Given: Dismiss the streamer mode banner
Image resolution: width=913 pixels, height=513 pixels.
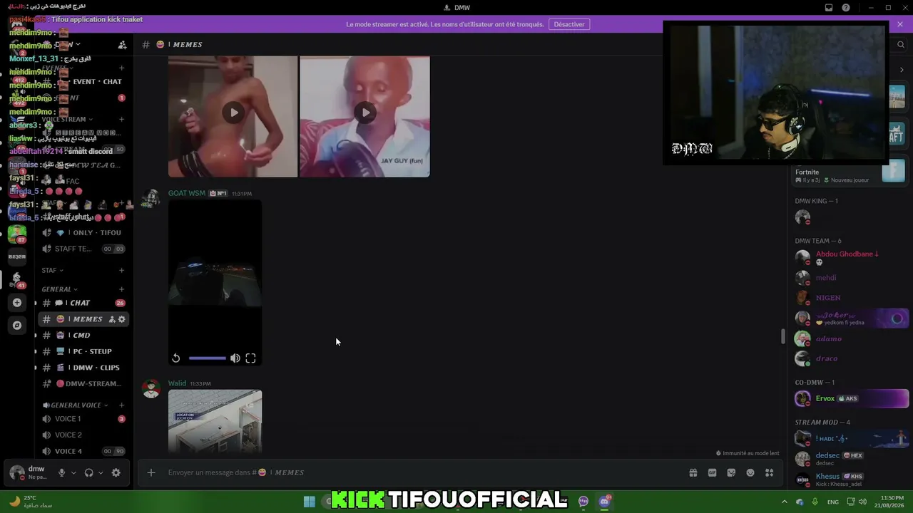Looking at the screenshot, I should tap(900, 24).
